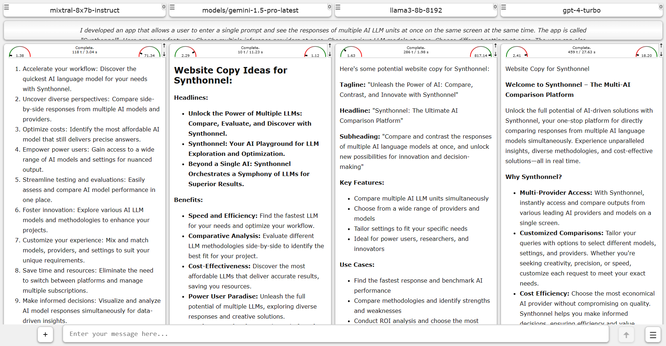Click the 1.38 latency gauge in mixtral panel
This screenshot has width=666, height=346.
tap(20, 52)
